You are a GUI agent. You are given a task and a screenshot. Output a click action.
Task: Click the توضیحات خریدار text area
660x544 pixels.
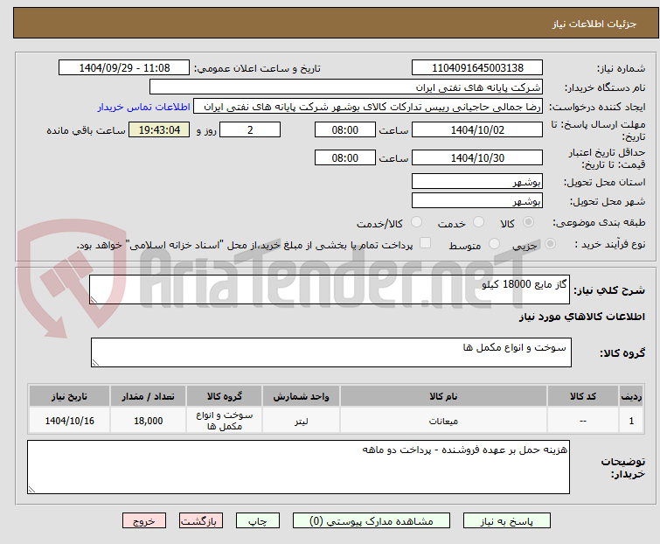click(298, 467)
